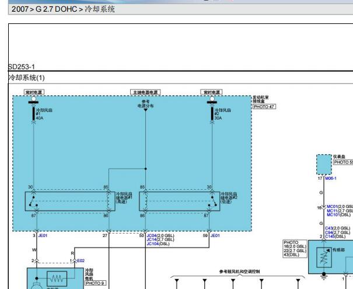Image resolution: width=353 pixels, height=289 pixels.
Task: Click the PHOTO 16/22/43 reference box
Action: [x=295, y=249]
